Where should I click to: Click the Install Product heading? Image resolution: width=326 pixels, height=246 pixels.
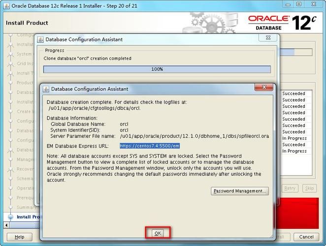tap(27, 23)
